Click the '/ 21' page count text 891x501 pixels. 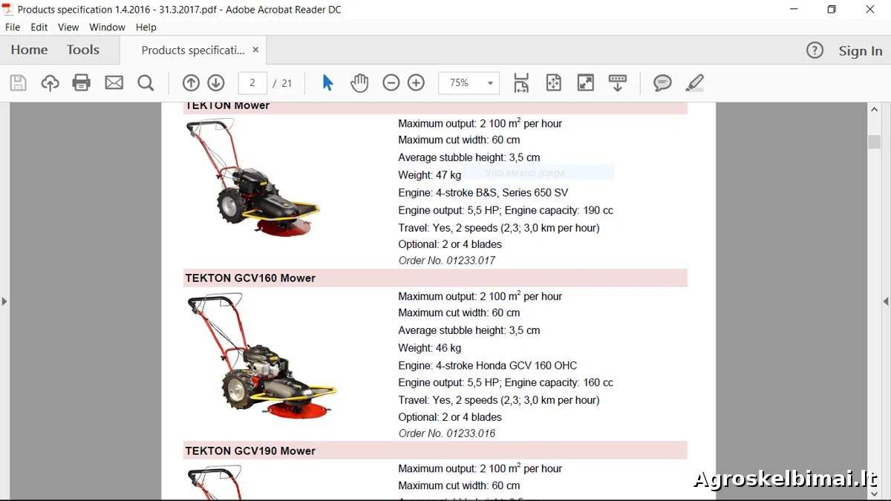click(282, 83)
